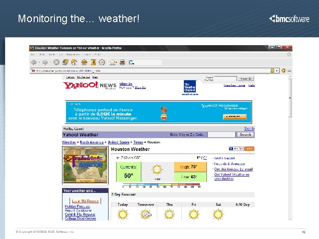Image resolution: width=319 pixels, height=239 pixels.
Task: Open the 6-10 Day forecast heading
Action: tap(242, 204)
